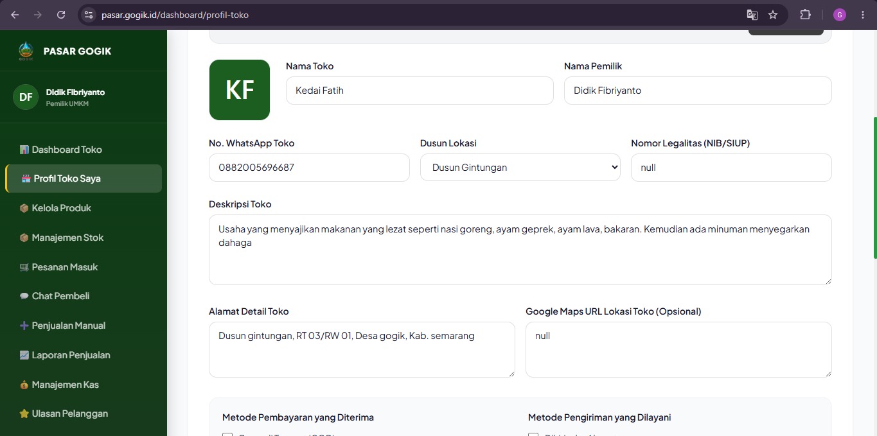Click inside the Deskripsi Toko textarea
The height and width of the screenshot is (436, 877).
[x=520, y=250]
